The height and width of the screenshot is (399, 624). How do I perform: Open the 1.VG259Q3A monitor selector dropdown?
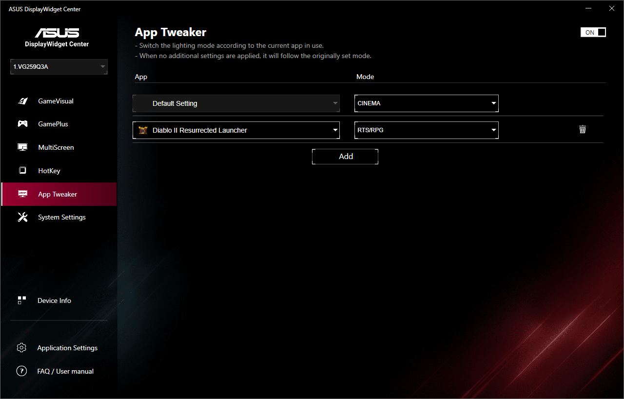pyautogui.click(x=58, y=67)
